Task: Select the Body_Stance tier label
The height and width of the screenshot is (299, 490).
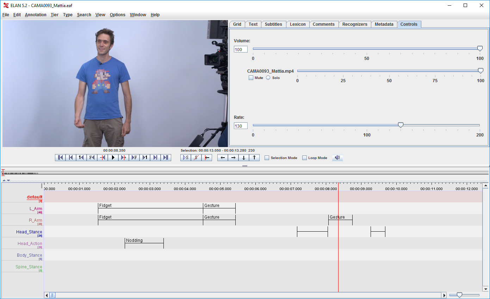Action: (x=30, y=255)
